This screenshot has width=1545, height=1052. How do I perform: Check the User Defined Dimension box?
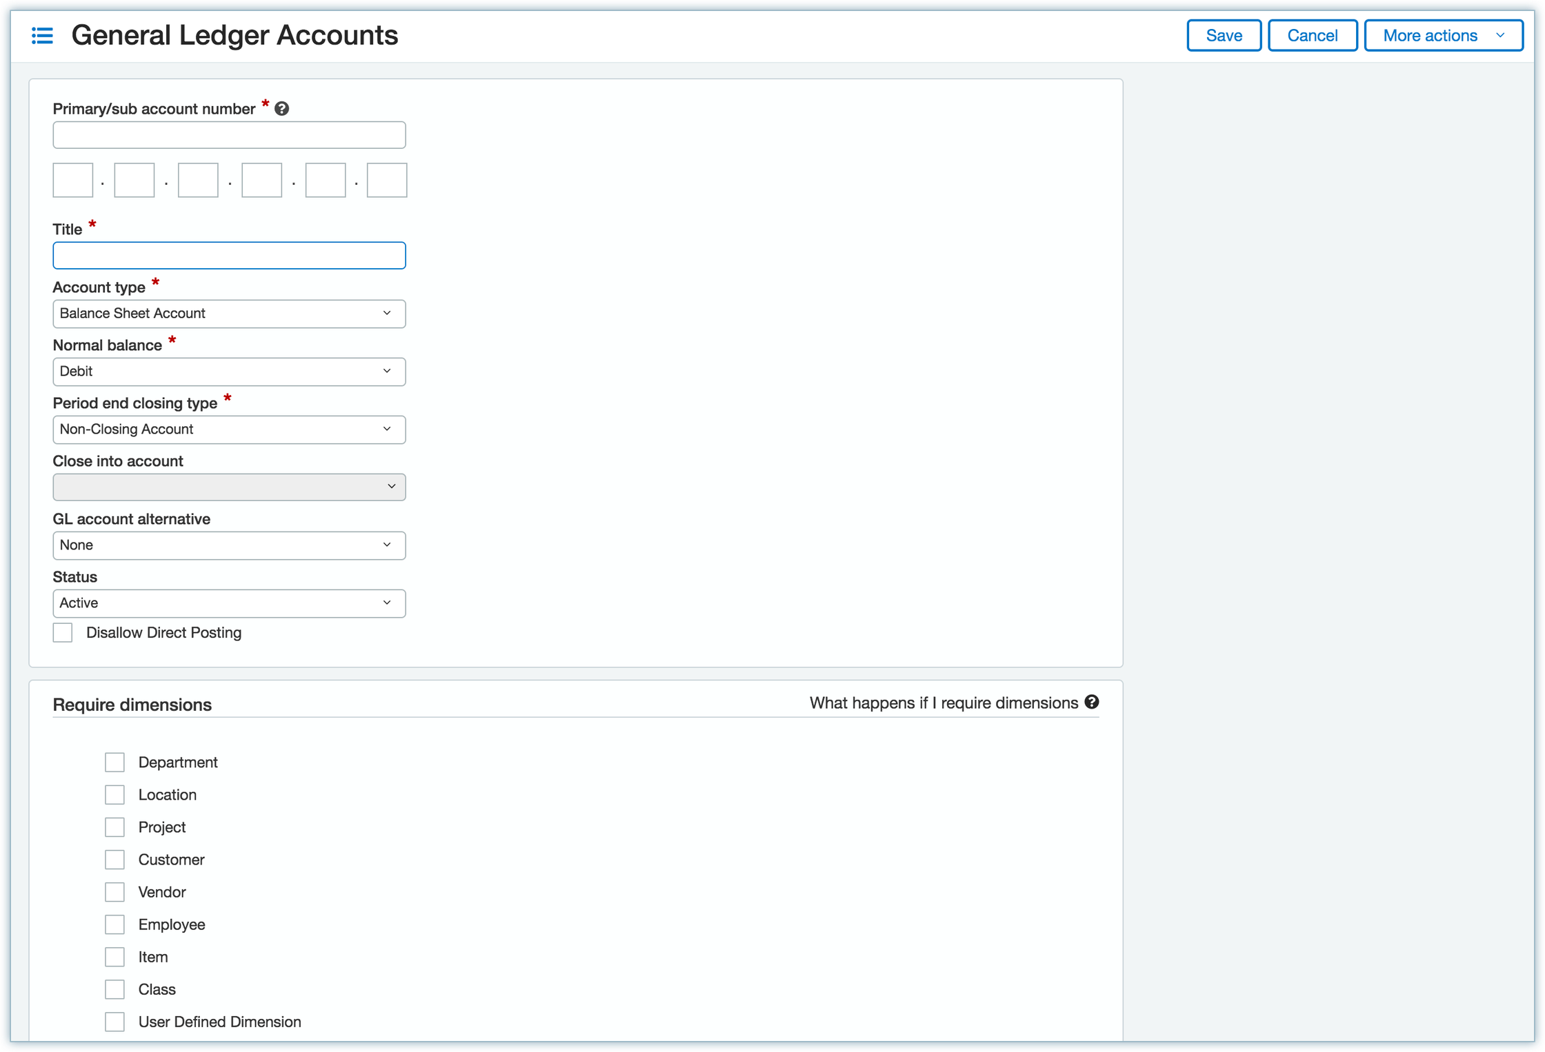[114, 1021]
